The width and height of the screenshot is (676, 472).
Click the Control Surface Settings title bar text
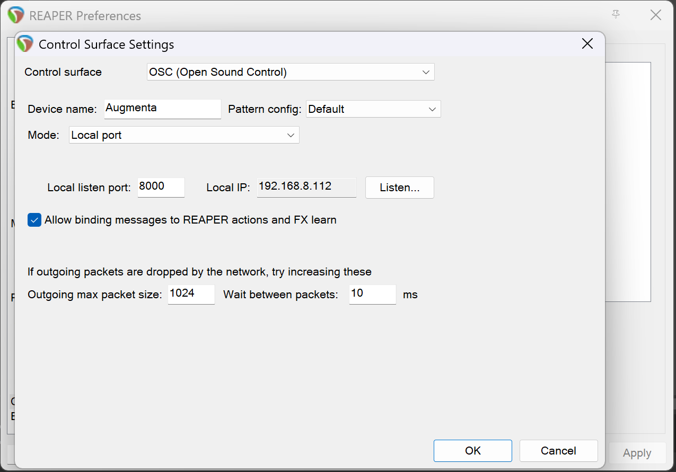106,44
